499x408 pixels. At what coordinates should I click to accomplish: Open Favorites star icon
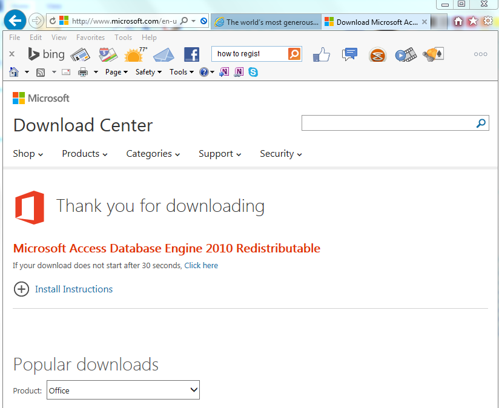click(x=473, y=21)
